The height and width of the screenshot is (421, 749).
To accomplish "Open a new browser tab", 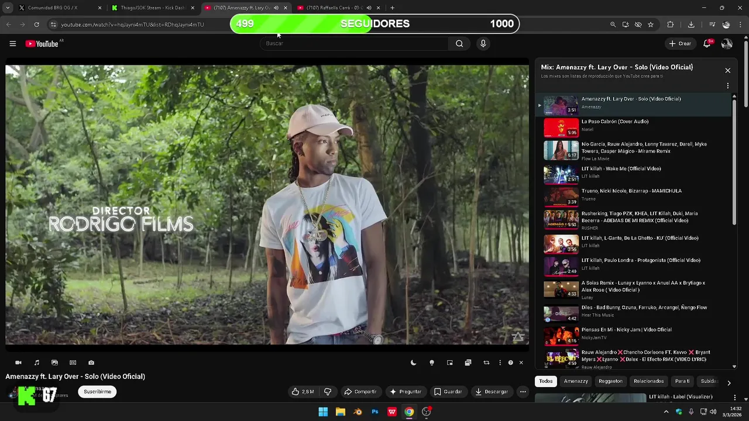I will 392,8.
